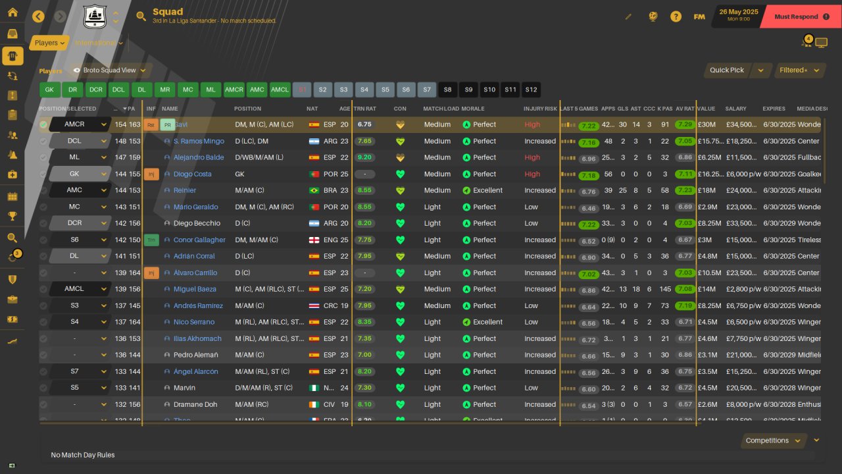Viewport: 842px width, 474px height.
Task: Open the International dropdown menu
Action: pos(99,43)
